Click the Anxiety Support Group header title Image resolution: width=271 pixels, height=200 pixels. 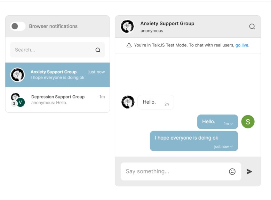tap(167, 23)
